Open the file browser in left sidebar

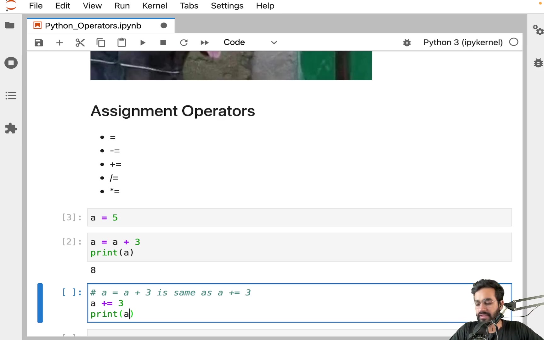click(10, 25)
